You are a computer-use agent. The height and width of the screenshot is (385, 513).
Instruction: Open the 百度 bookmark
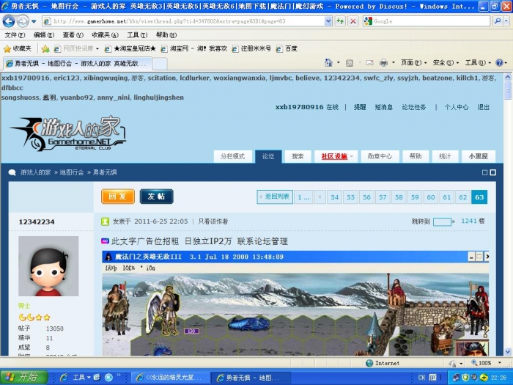[x=287, y=49]
